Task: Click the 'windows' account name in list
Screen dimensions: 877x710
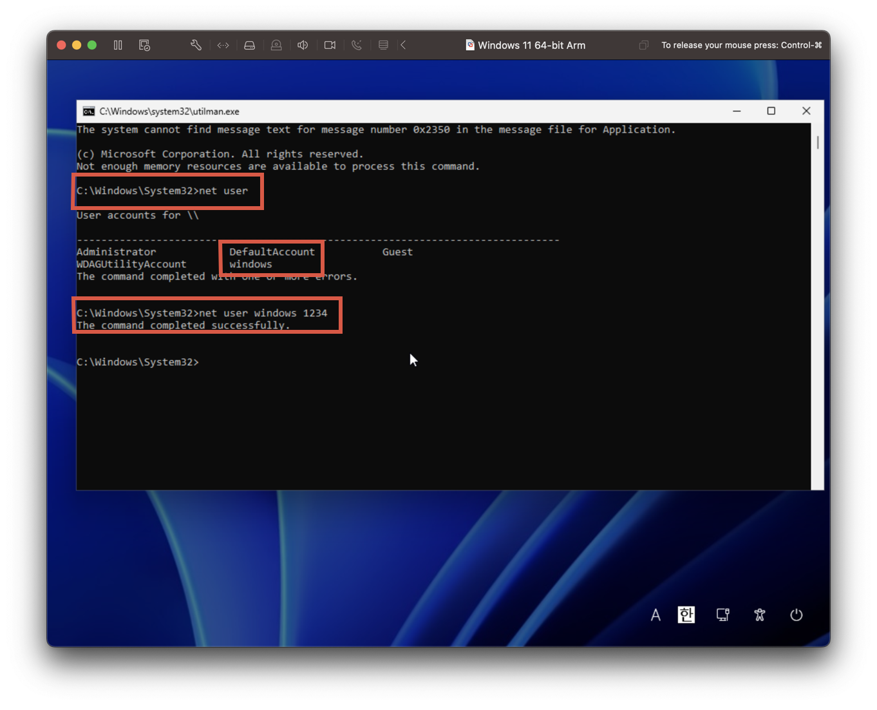Action: pos(250,264)
